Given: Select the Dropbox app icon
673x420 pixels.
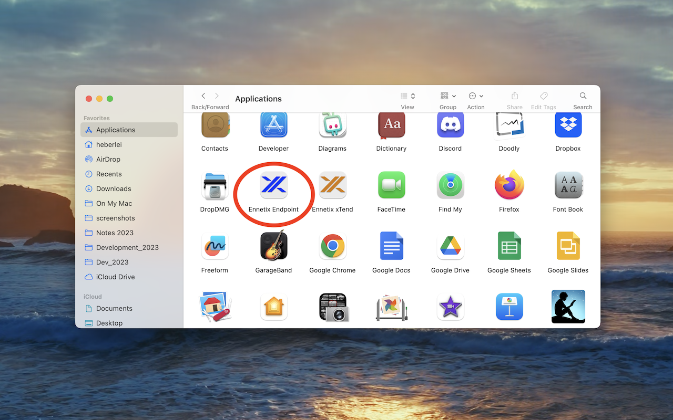Looking at the screenshot, I should 568,125.
